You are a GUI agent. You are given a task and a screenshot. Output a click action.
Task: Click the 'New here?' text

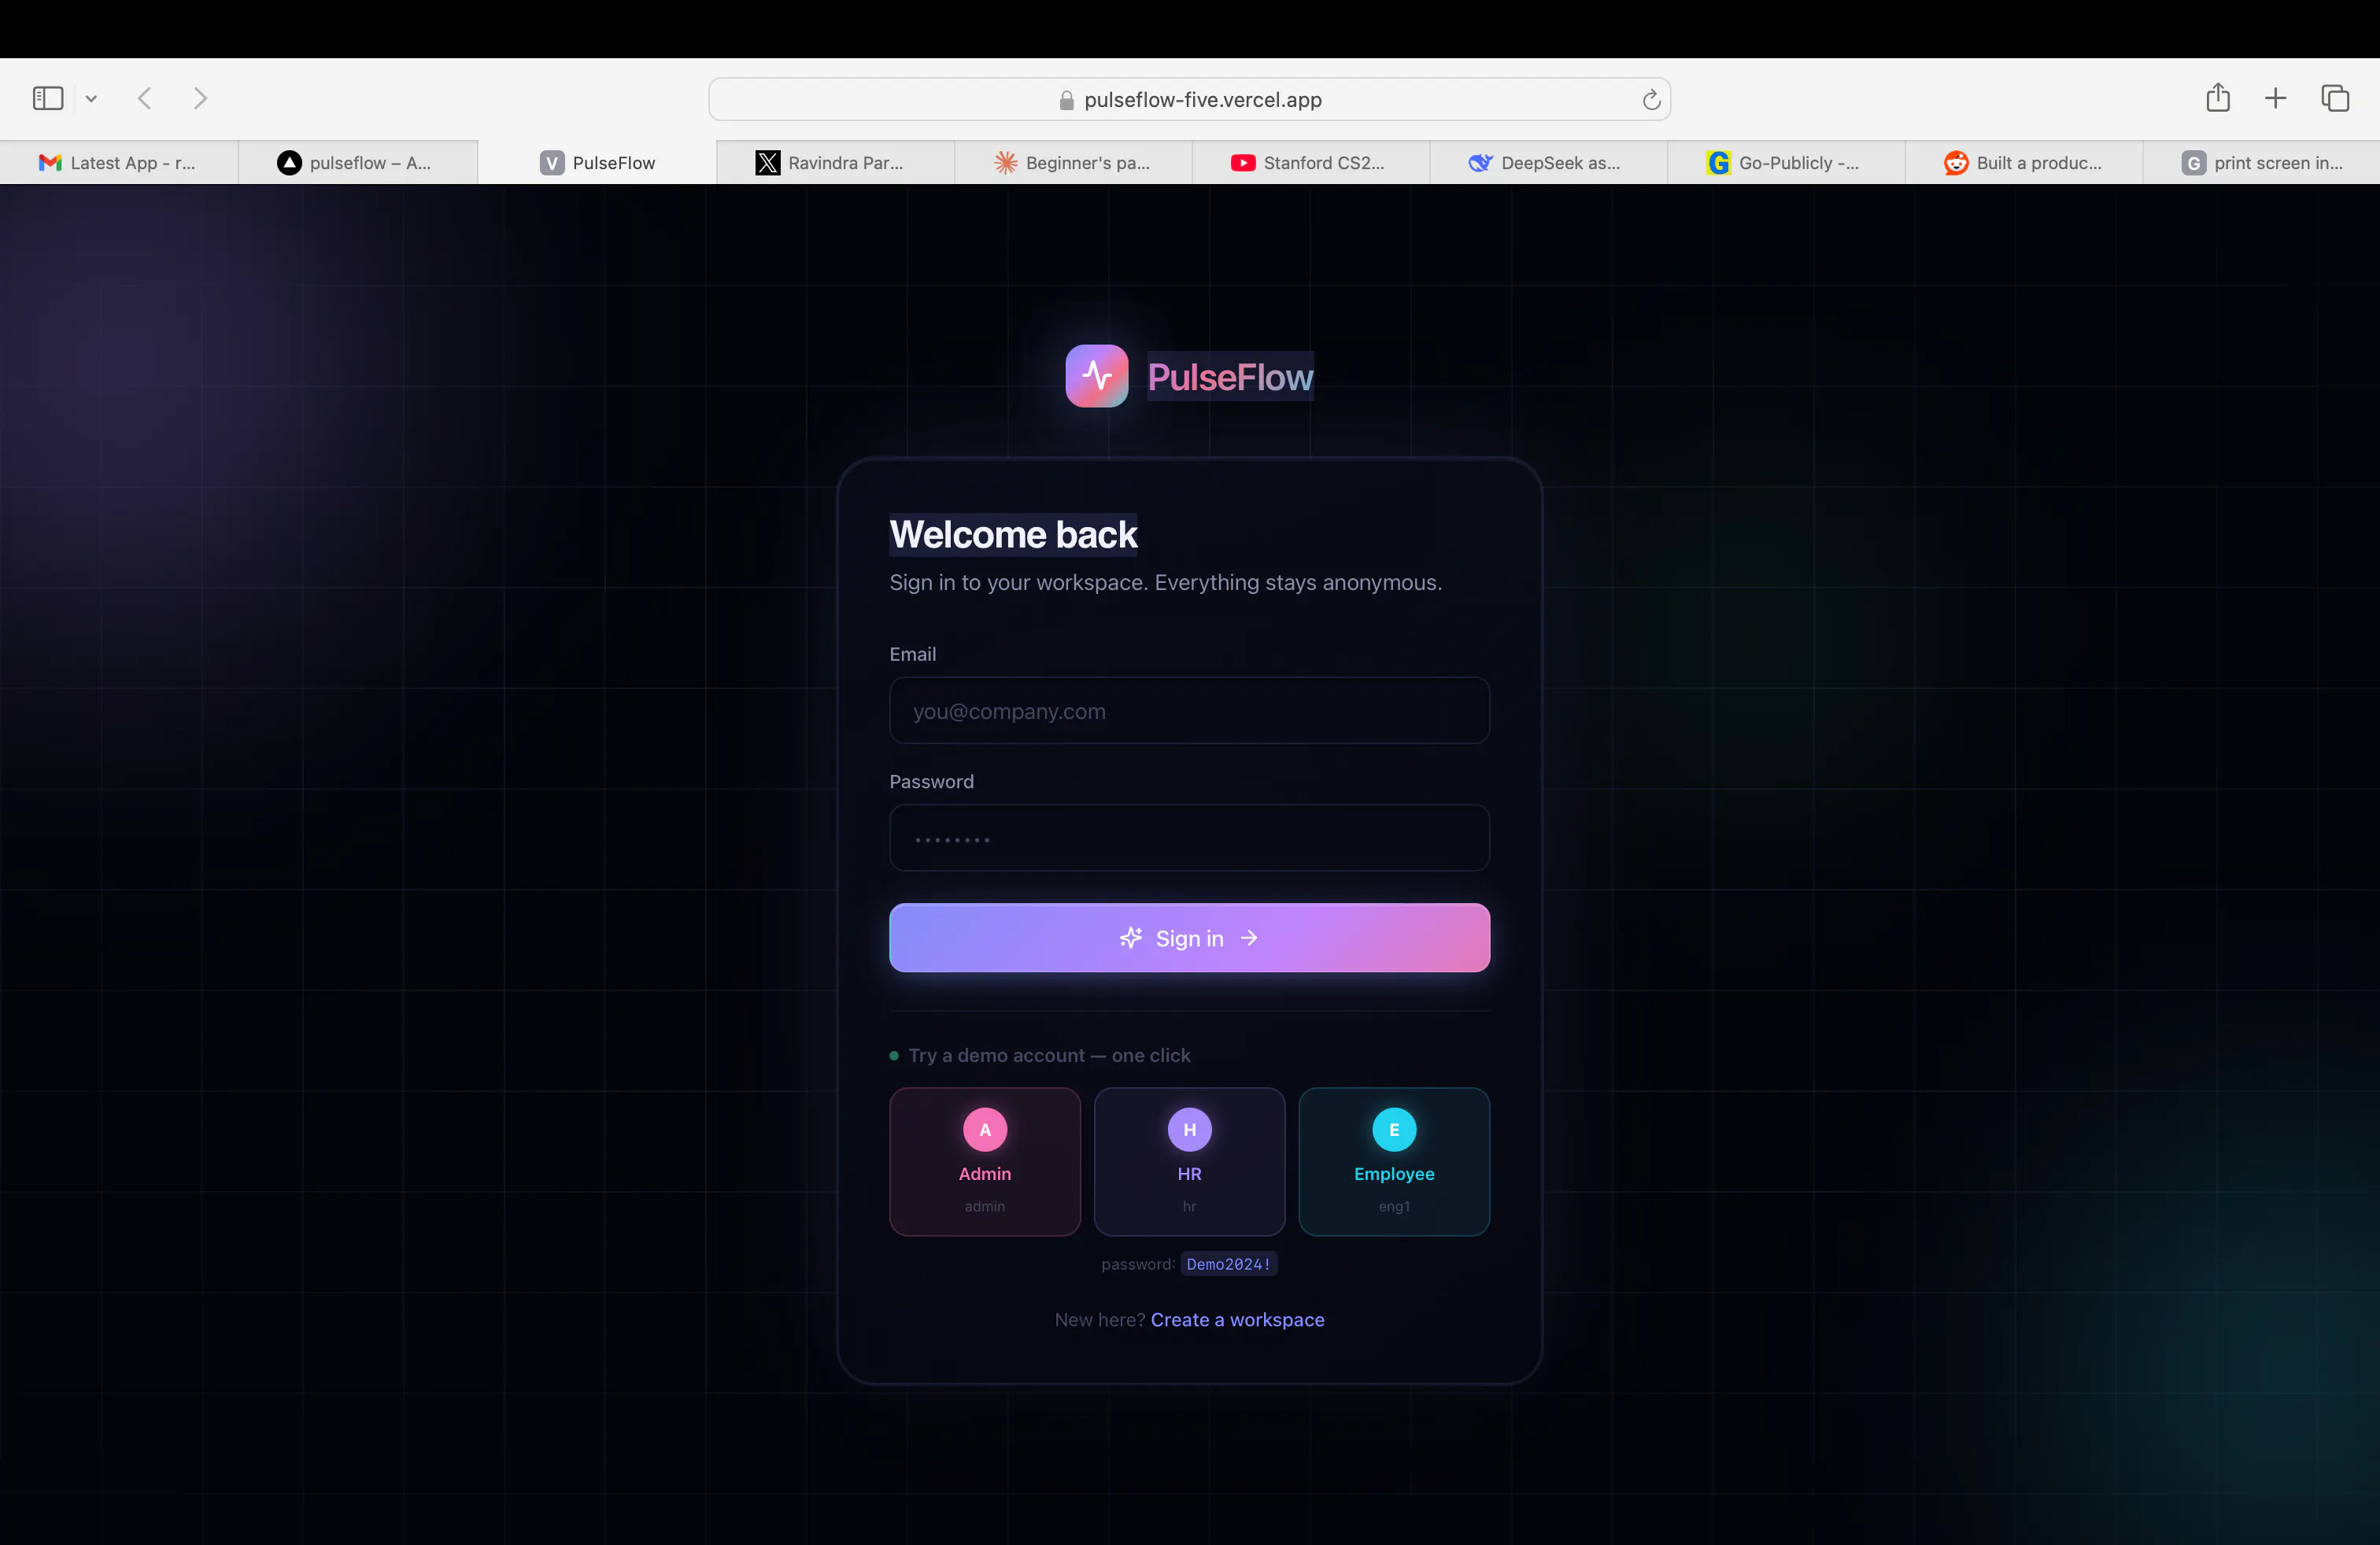pos(1099,1319)
